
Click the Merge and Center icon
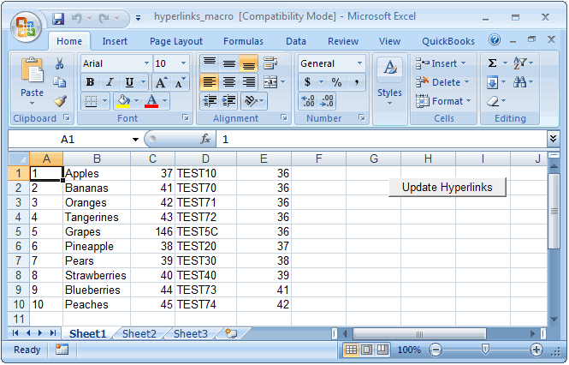click(x=270, y=82)
